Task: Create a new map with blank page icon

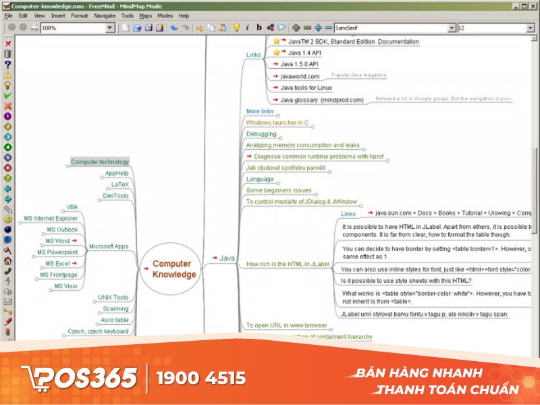Action: coord(126,28)
